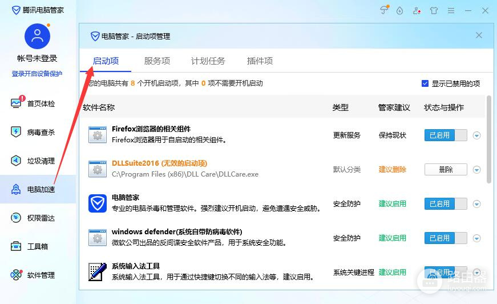497x304 pixels.
Task: Click the 工具箱 toolbox icon
Action: coord(16,246)
